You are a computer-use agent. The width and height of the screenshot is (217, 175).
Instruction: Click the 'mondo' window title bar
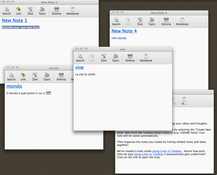click(40, 68)
